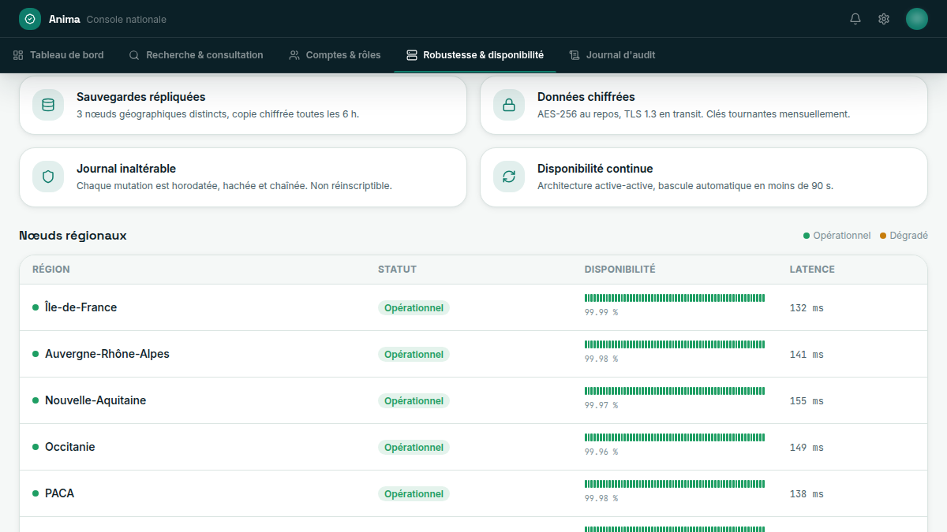Click the Opérationnel badge for PACA
This screenshot has height=532, width=947.
pos(414,494)
